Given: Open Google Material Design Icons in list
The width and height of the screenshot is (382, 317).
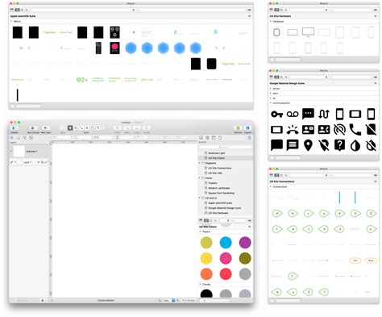Looking at the screenshot, I should point(226,208).
